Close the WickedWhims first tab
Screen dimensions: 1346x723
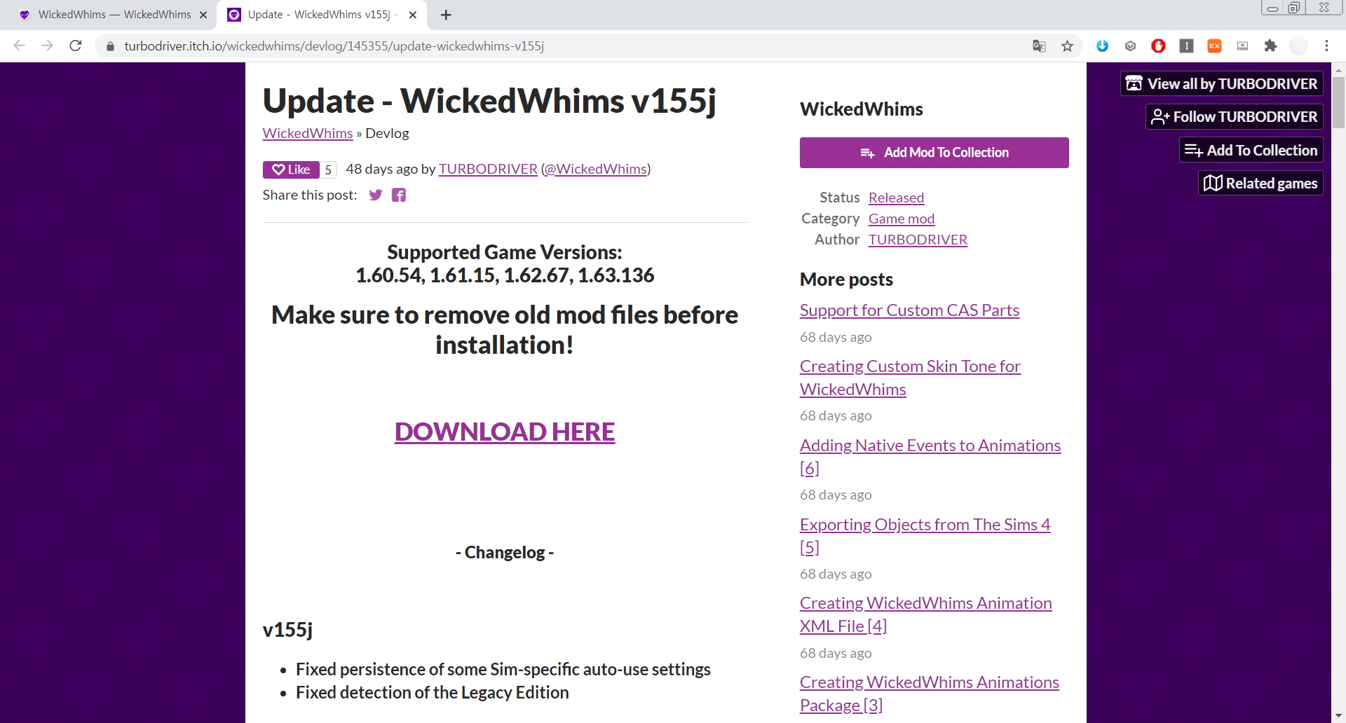click(x=203, y=15)
